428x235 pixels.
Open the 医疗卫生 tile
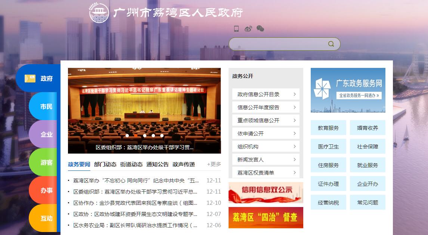[328, 146]
